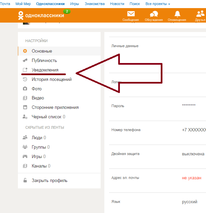This screenshot has width=206, height=213.
Task: Click the Адрес эл. почты row label
Action: (x=125, y=178)
